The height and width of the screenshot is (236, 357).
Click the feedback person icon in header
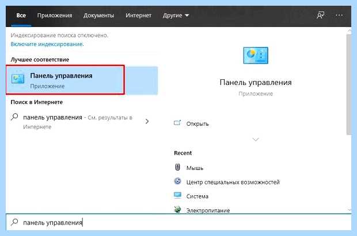click(x=321, y=16)
